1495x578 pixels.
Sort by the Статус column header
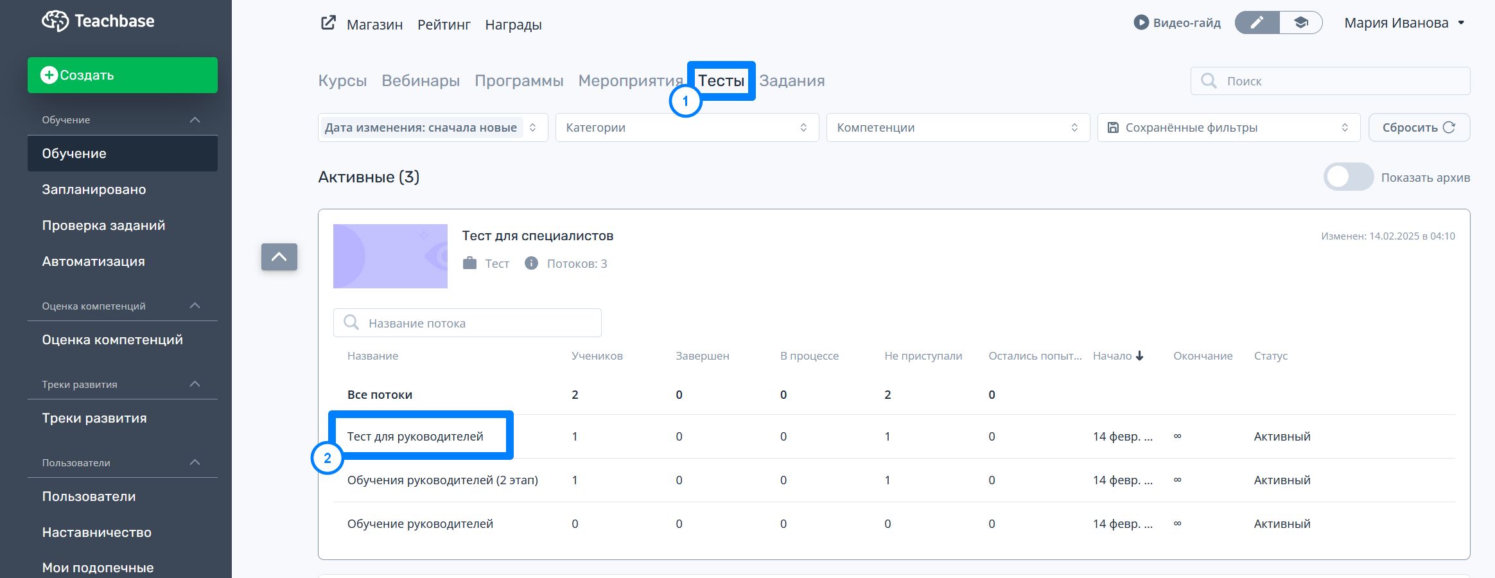click(1271, 356)
